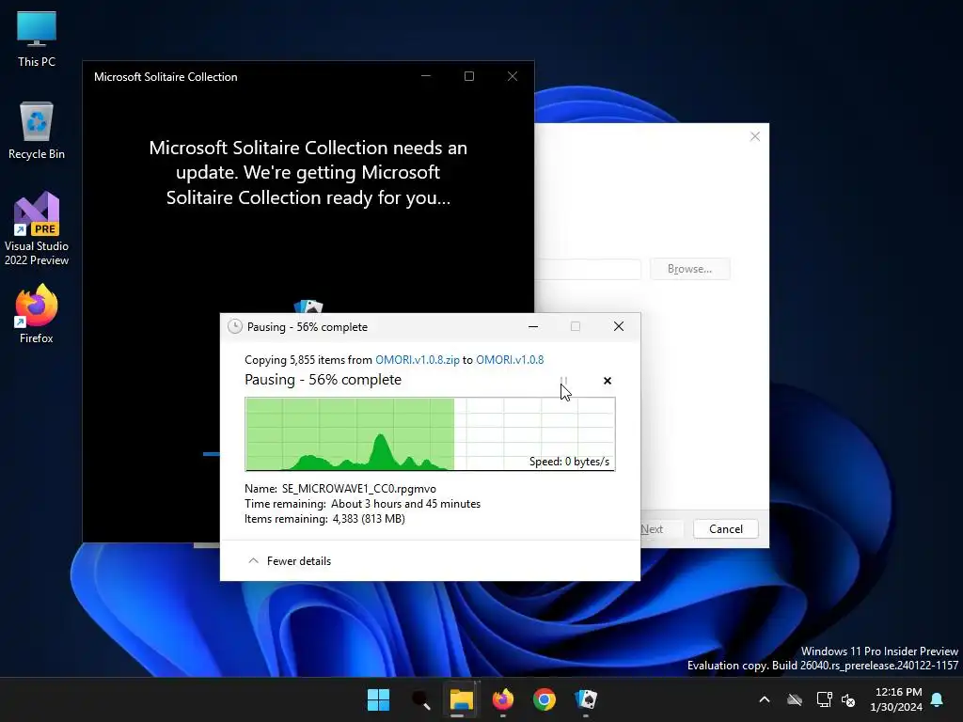
Task: Click items remaining '4,383 (813 MB)'
Action: tap(369, 519)
